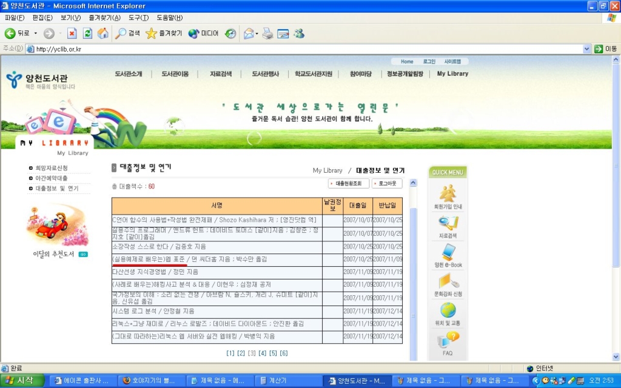Open Favorites (즐겨찾기) star button
The width and height of the screenshot is (621, 388).
(x=164, y=34)
